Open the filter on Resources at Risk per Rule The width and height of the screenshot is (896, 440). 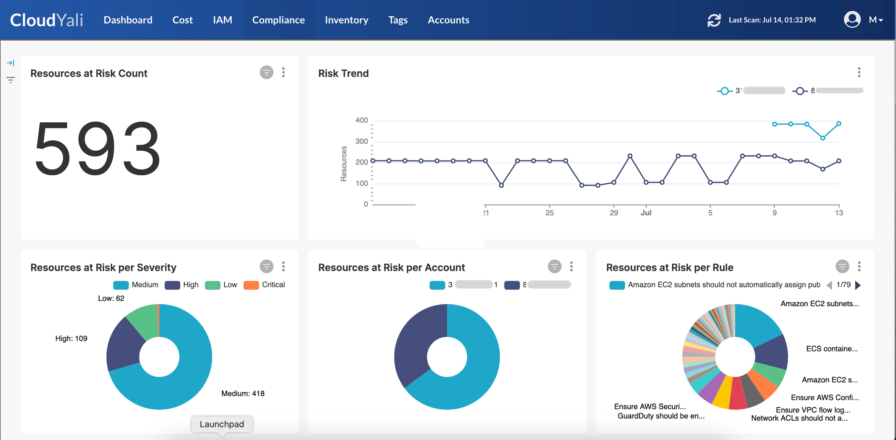tap(842, 266)
